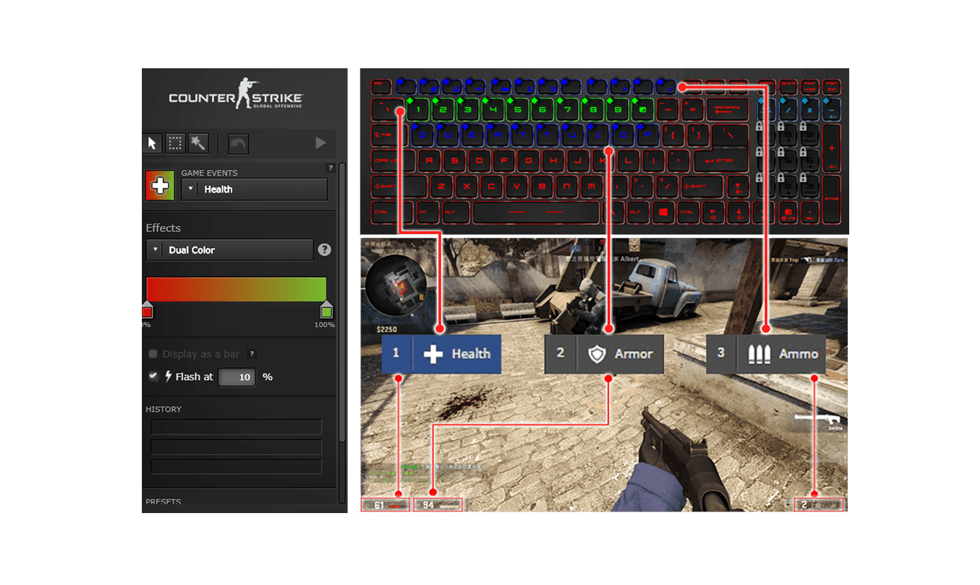Click the help icon next to Dual Color
Viewport: 980px width, 585px height.
pos(323,249)
